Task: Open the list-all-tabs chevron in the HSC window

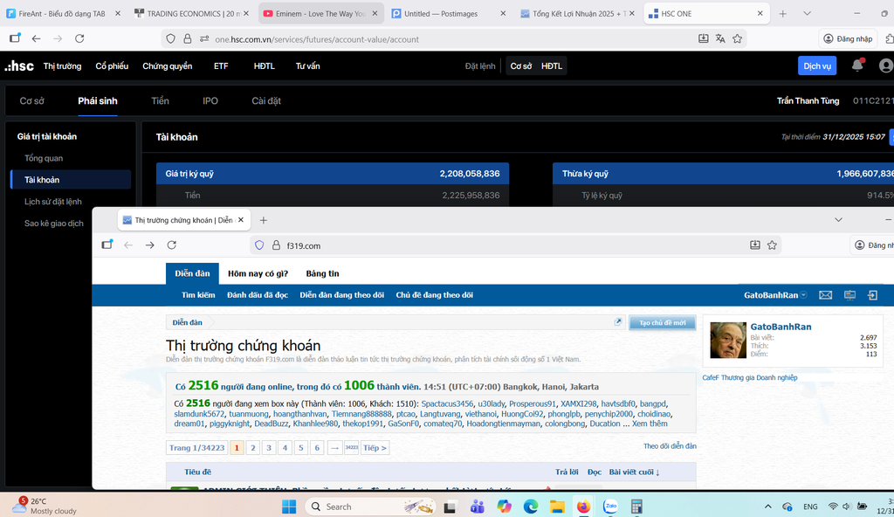Action: coord(807,13)
